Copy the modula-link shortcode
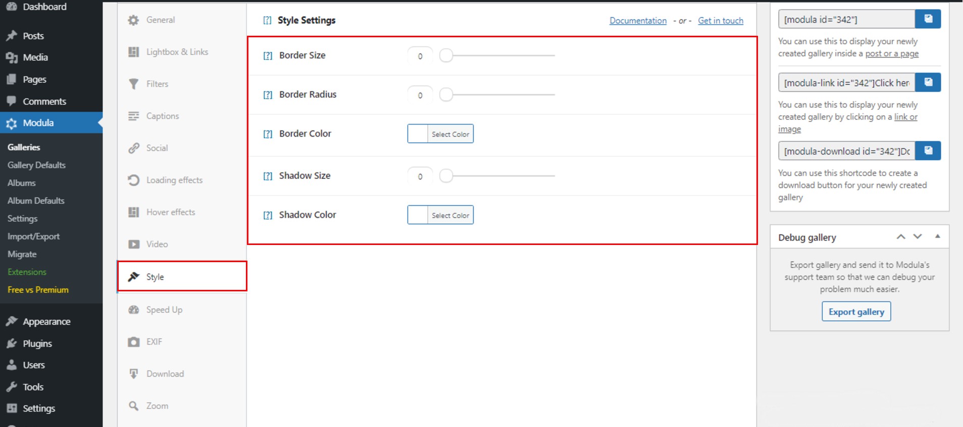 coord(928,82)
